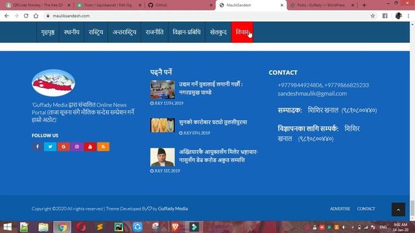Click the ADVERTISE footer link
This screenshot has height=233, width=415.
click(340, 208)
